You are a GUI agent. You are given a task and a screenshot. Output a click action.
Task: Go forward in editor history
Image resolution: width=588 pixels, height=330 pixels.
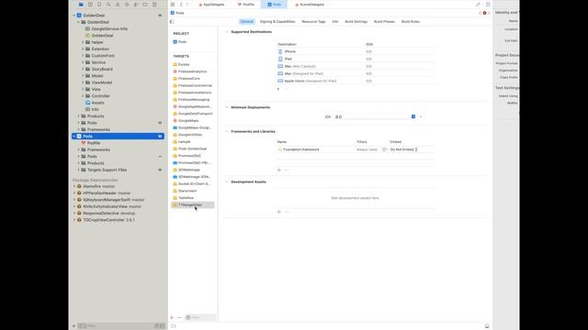tap(187, 5)
